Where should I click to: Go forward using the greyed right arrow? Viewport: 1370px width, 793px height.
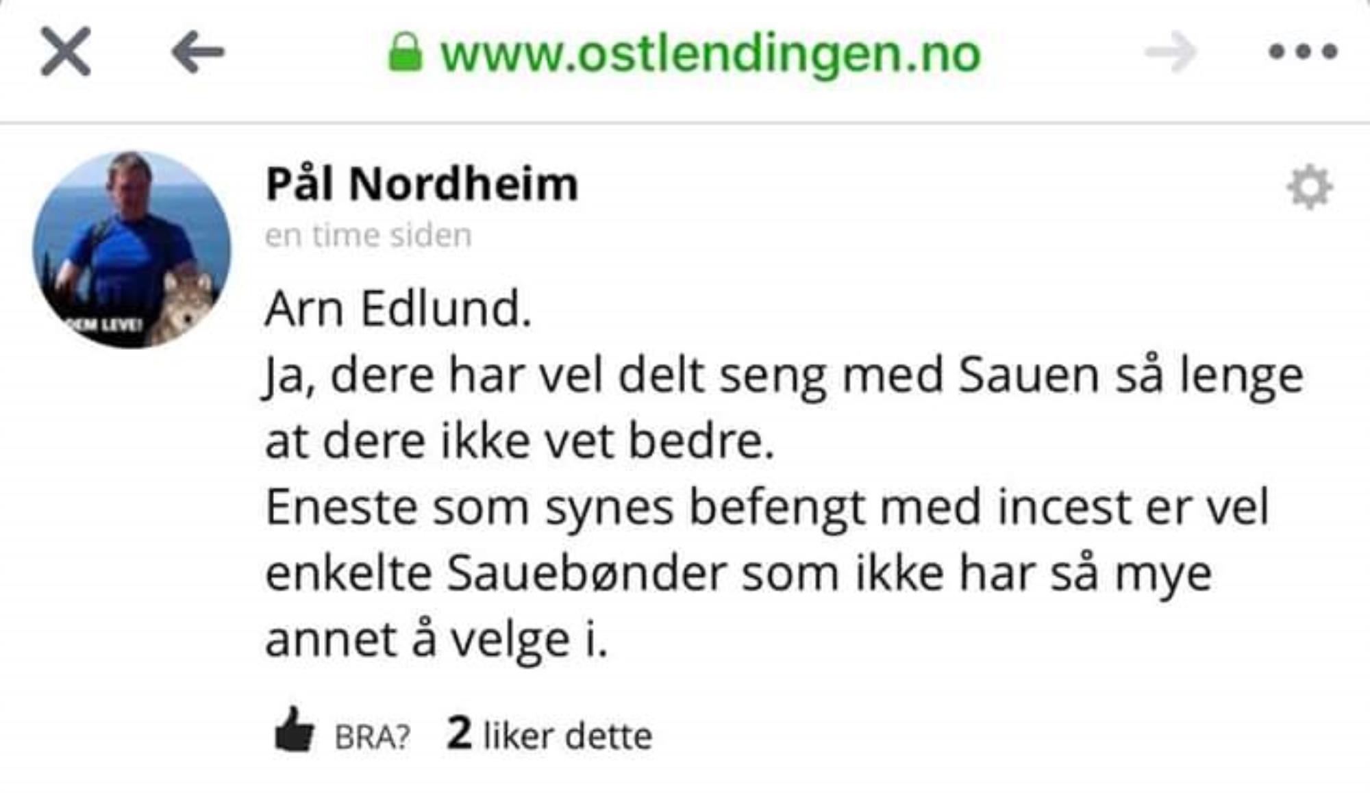coord(1171,52)
